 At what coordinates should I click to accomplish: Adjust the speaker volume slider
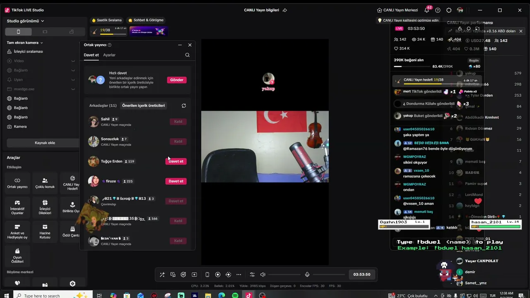pos(284,274)
